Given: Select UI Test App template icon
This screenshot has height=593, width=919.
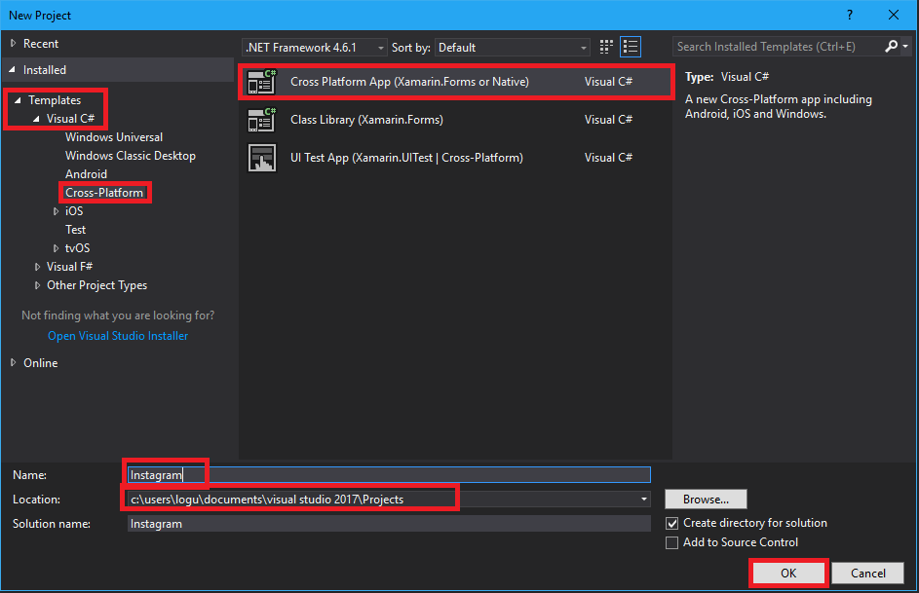Looking at the screenshot, I should 261,158.
